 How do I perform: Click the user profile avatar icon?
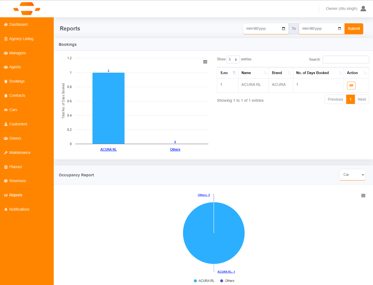[363, 9]
